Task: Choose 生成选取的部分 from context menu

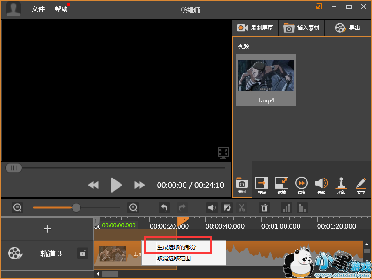Action: pyautogui.click(x=177, y=247)
